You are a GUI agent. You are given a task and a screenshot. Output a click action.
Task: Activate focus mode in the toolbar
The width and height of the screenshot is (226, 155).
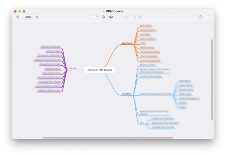coord(140,17)
